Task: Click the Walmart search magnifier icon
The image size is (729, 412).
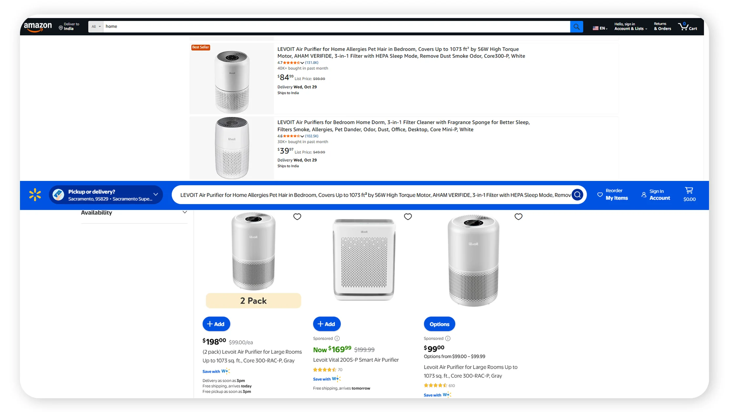Action: coord(577,195)
